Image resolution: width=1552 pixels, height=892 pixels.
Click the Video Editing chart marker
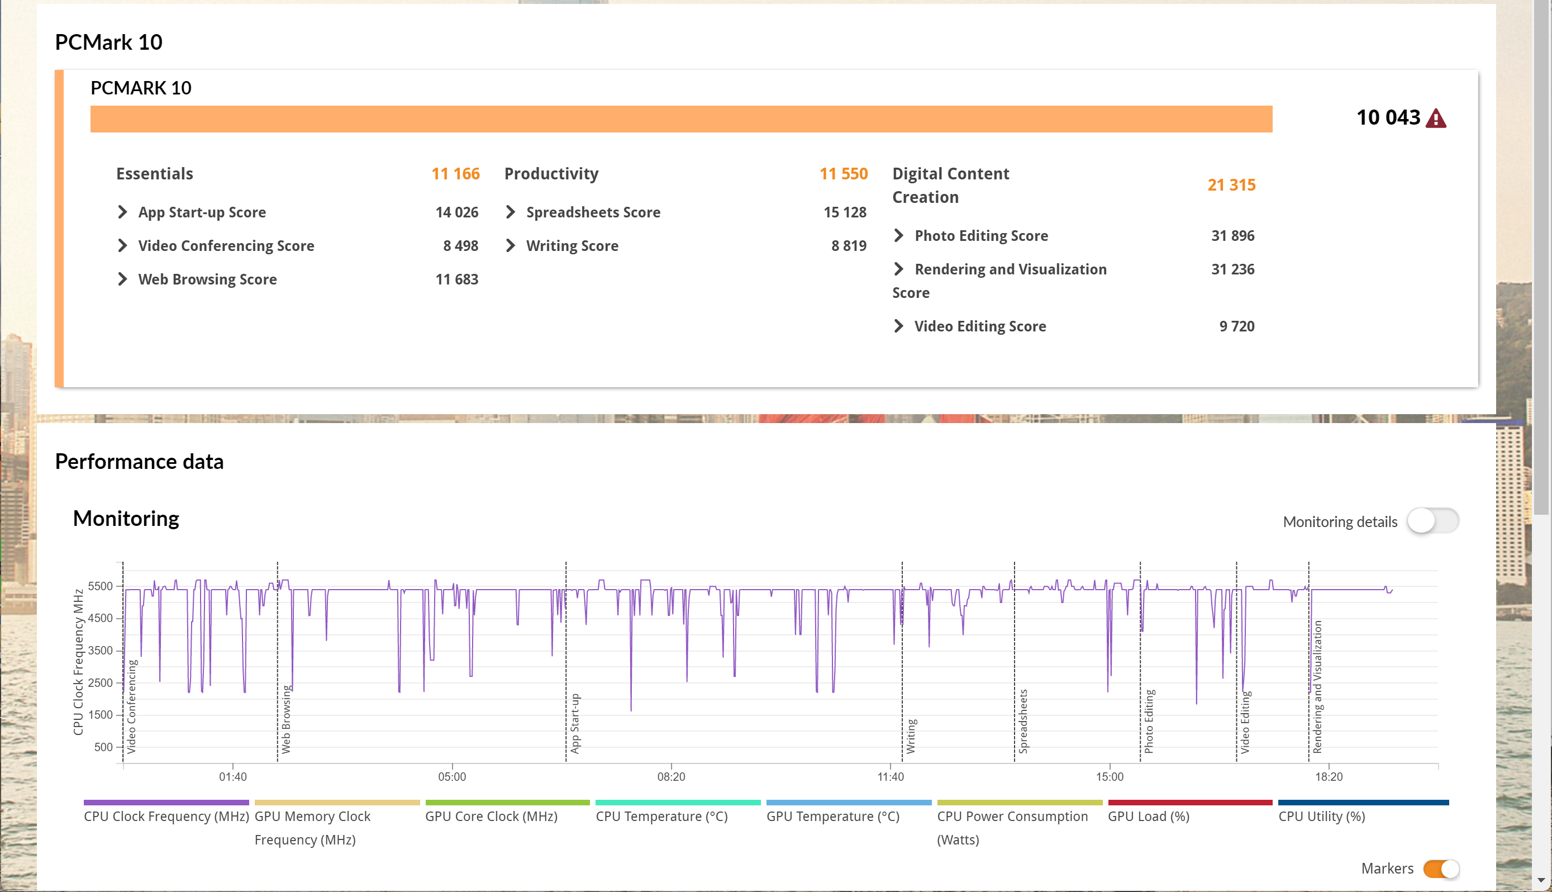point(1245,722)
